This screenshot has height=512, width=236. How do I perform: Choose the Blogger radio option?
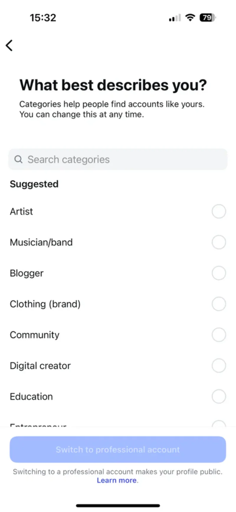click(219, 273)
